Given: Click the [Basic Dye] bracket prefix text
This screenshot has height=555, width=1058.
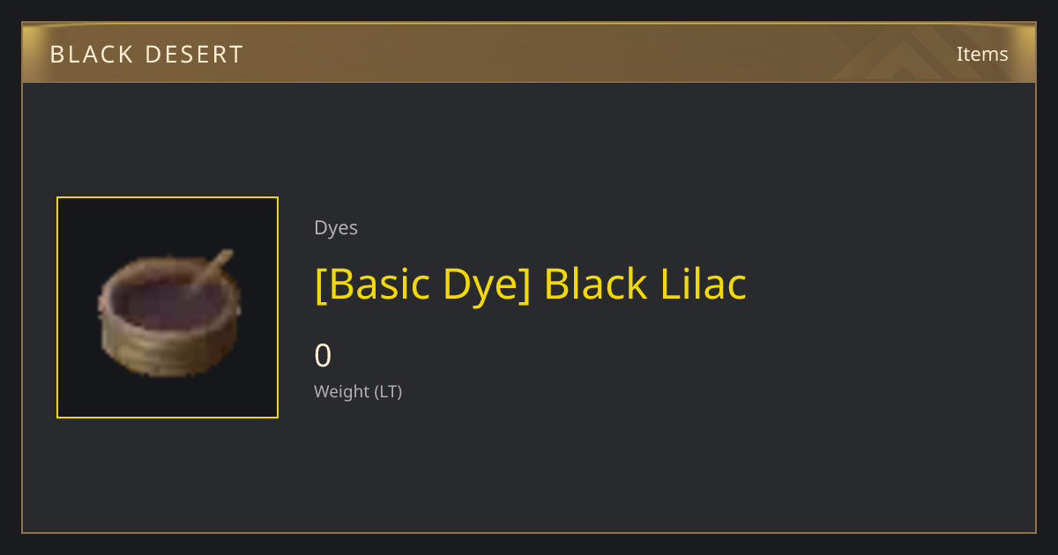Looking at the screenshot, I should pos(421,284).
